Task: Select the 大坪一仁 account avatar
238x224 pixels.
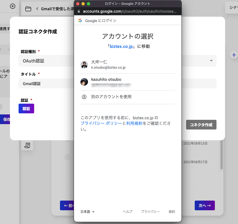Action: [x=84, y=64]
